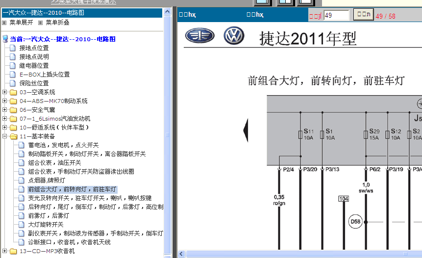
Task: Click the page number input field
Action: tap(336, 15)
